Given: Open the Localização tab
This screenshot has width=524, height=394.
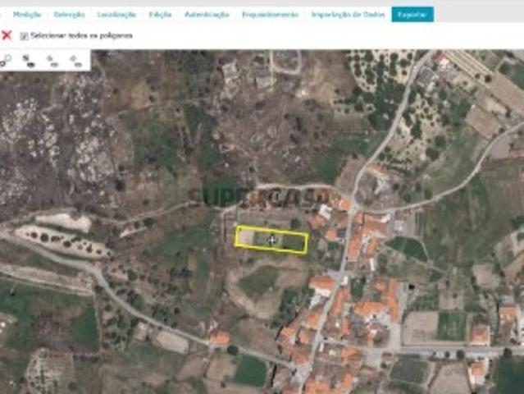Looking at the screenshot, I should pyautogui.click(x=117, y=15).
